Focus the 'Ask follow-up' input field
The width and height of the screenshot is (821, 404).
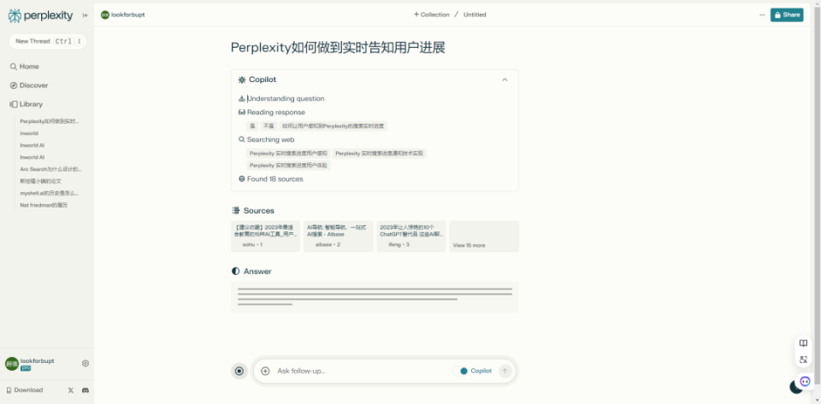pos(361,371)
